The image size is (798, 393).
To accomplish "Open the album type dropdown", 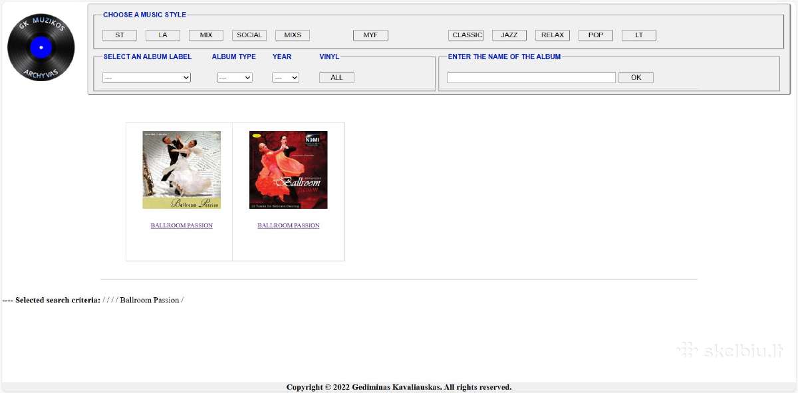I will click(x=235, y=78).
